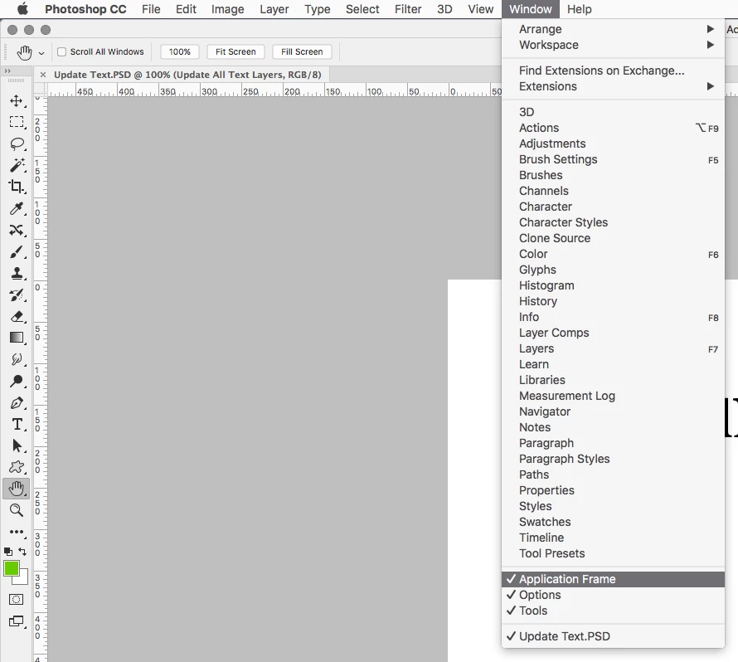738x662 pixels.
Task: Select the Content-Aware Move tool
Action: tap(17, 230)
